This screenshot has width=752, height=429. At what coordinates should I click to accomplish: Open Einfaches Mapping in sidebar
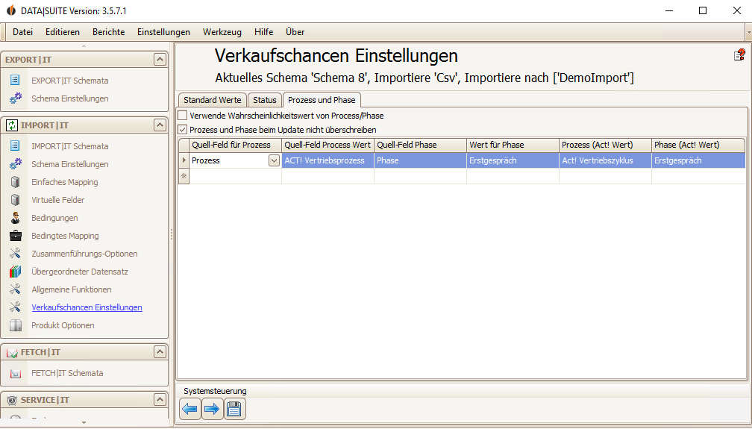65,182
